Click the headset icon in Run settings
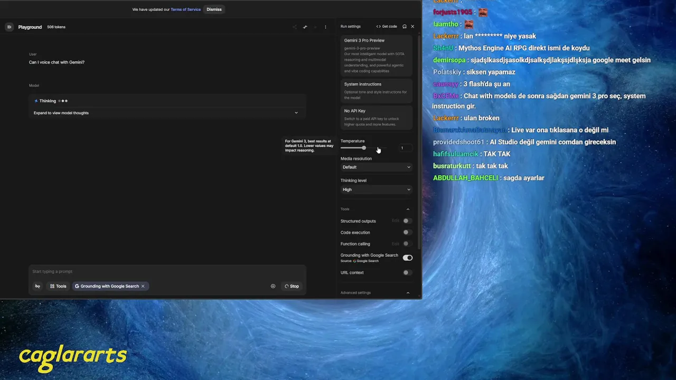The image size is (676, 380). [x=405, y=26]
